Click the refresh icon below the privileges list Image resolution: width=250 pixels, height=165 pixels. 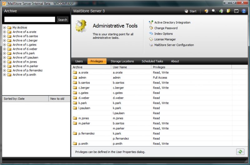coord(240,152)
